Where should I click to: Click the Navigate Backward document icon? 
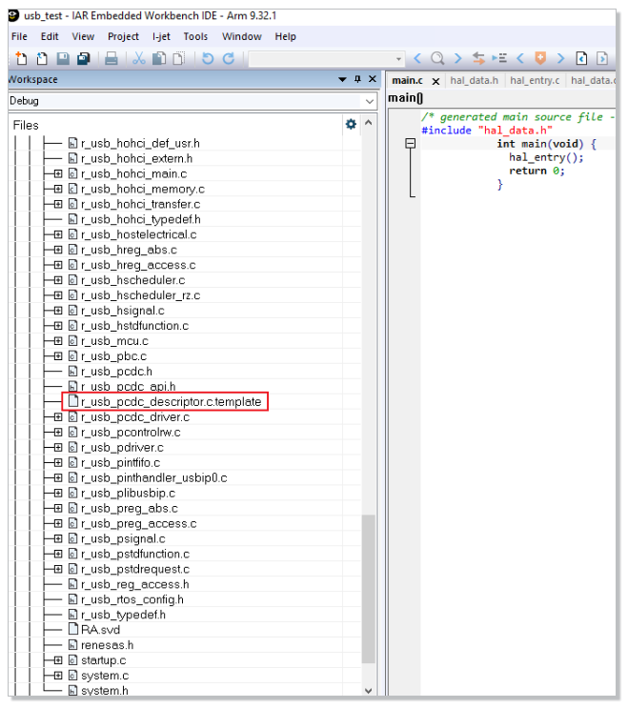(x=581, y=59)
